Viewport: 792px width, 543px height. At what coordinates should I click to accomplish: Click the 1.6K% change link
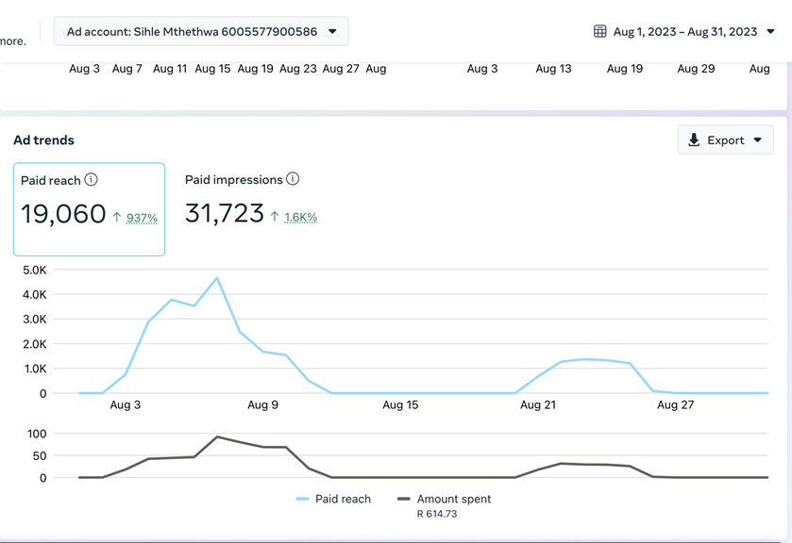tap(301, 217)
